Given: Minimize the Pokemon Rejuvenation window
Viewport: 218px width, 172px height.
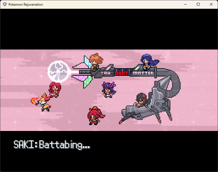Looking at the screenshot, I should pos(185,4).
